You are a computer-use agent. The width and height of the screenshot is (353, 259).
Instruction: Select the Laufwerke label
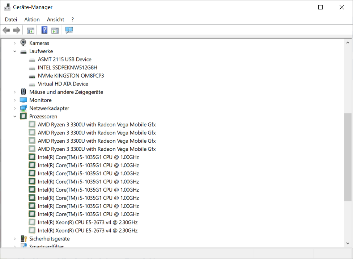(41, 51)
